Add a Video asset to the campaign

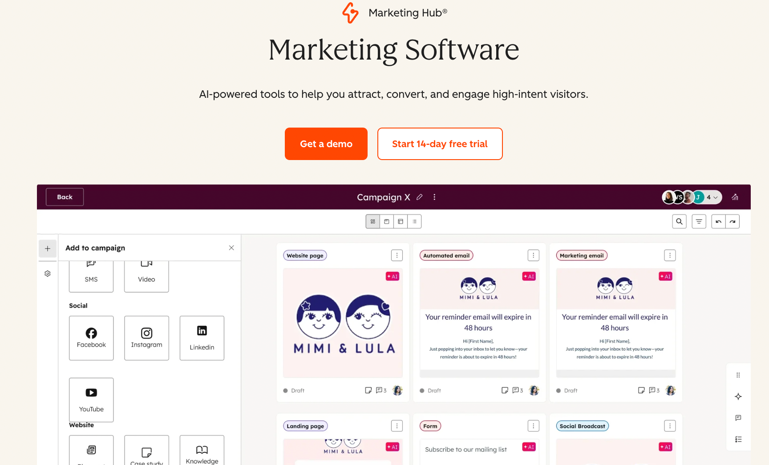(x=146, y=276)
